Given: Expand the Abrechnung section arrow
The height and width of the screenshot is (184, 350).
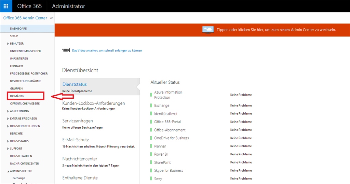Looking at the screenshot, I should (x=8, y=111).
